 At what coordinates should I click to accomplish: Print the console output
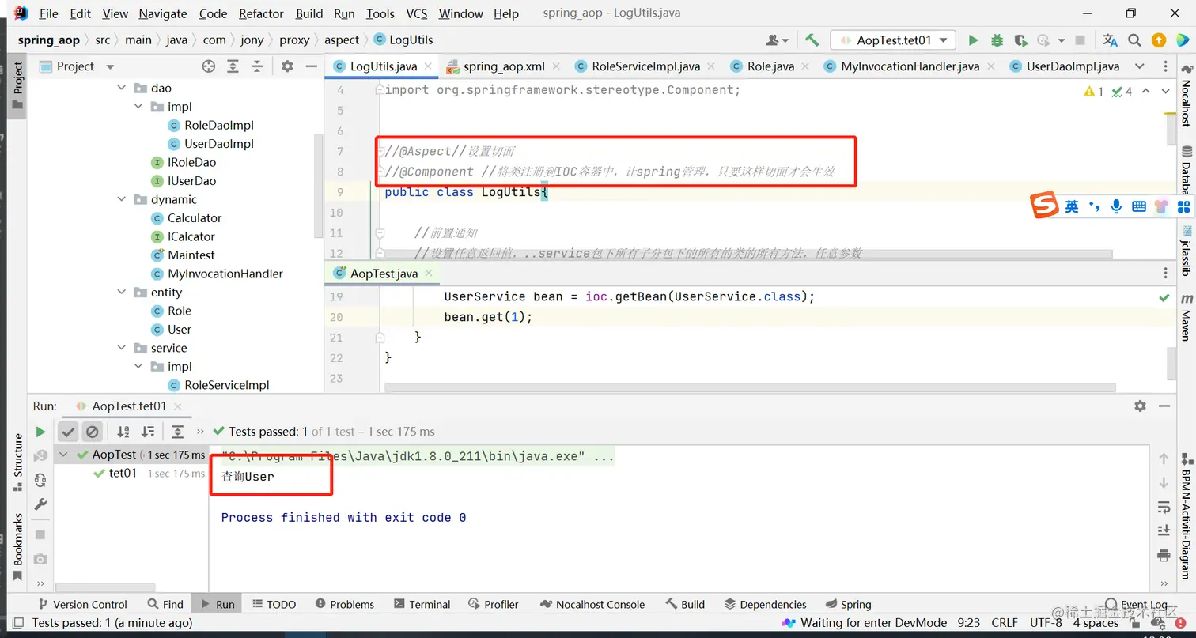(1164, 555)
